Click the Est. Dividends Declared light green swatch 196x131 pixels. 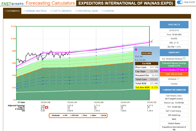pos(184,58)
